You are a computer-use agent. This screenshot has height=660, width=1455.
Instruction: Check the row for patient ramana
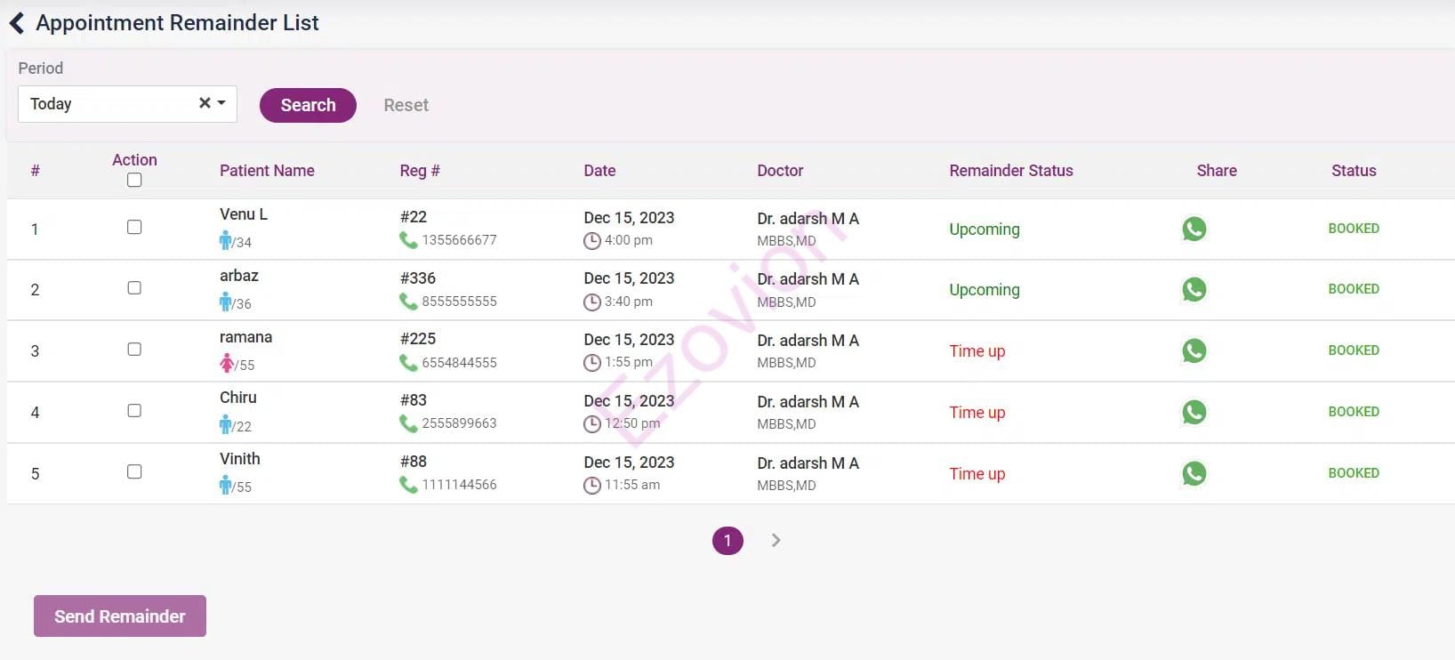click(134, 349)
